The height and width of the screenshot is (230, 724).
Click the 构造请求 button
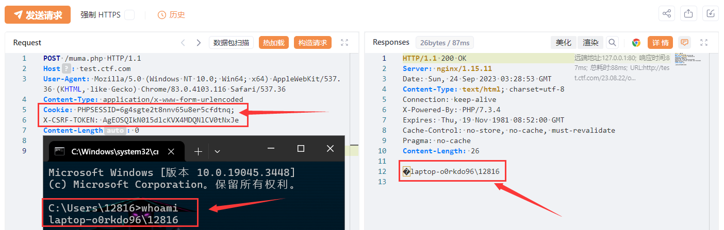click(312, 43)
